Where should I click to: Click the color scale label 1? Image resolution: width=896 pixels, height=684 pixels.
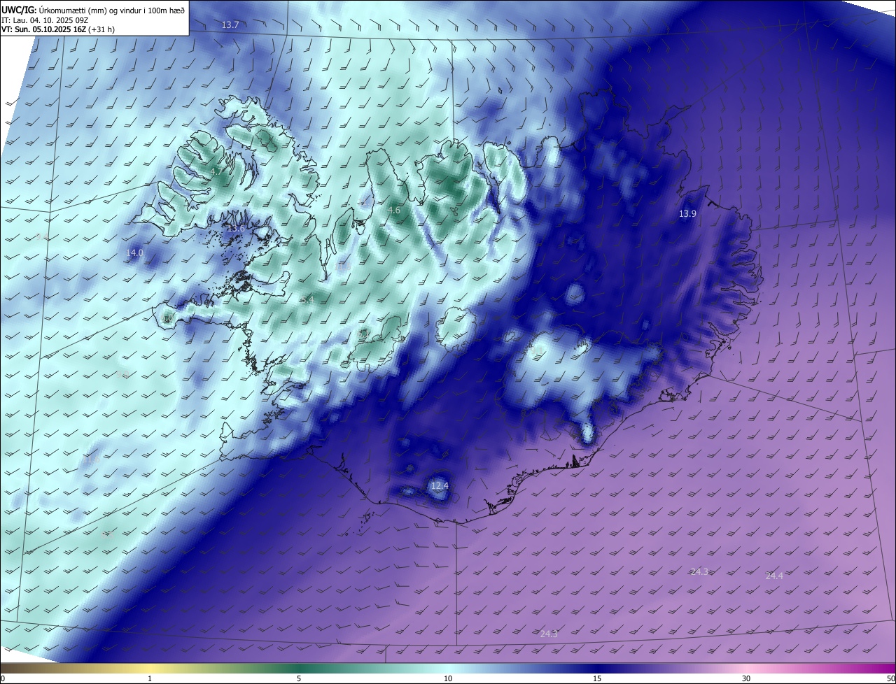[150, 678]
